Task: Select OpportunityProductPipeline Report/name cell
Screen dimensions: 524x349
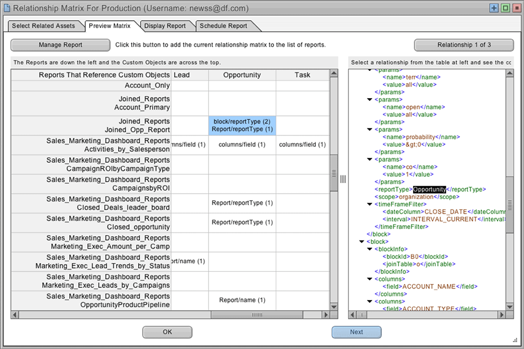Action: tap(242, 300)
